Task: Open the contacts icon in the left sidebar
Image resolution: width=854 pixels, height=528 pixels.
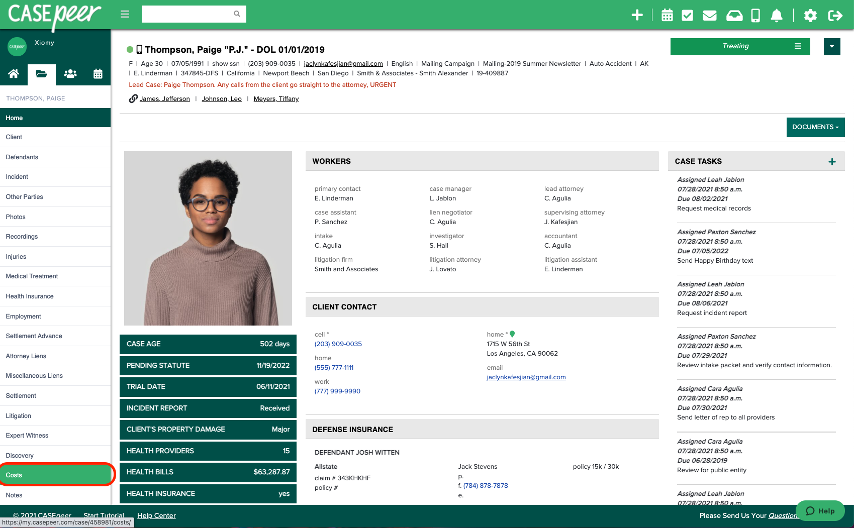Action: coord(70,73)
